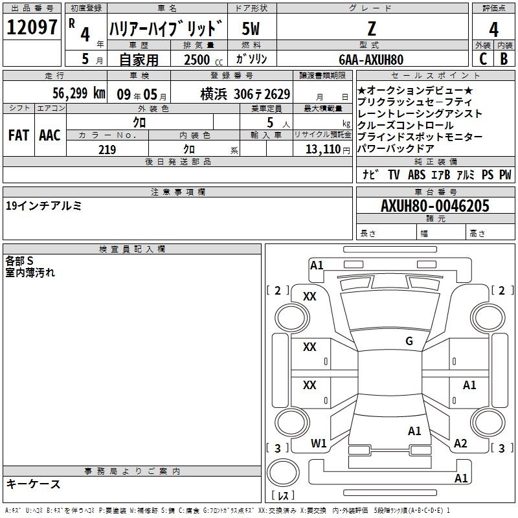Click the A2 mark on rear right fender
Image resolution: width=518 pixels, height=518 pixels.
coord(460,444)
